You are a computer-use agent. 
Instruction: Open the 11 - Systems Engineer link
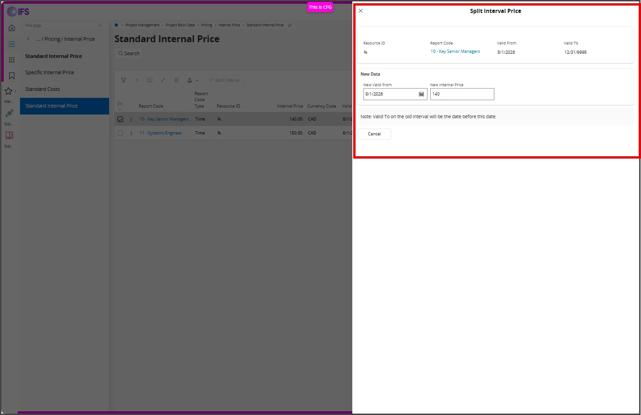coord(161,133)
